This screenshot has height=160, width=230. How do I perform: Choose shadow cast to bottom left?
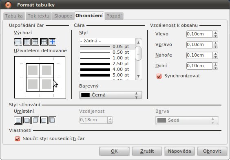pos(44,121)
